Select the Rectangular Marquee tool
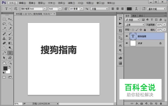 [4, 19]
